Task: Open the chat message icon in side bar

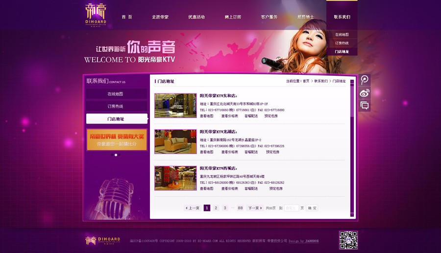Action: (x=365, y=105)
